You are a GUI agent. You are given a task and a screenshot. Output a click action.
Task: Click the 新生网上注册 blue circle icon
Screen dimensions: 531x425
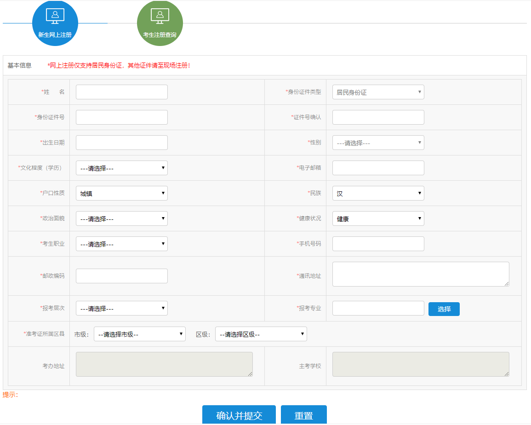pyautogui.click(x=55, y=23)
